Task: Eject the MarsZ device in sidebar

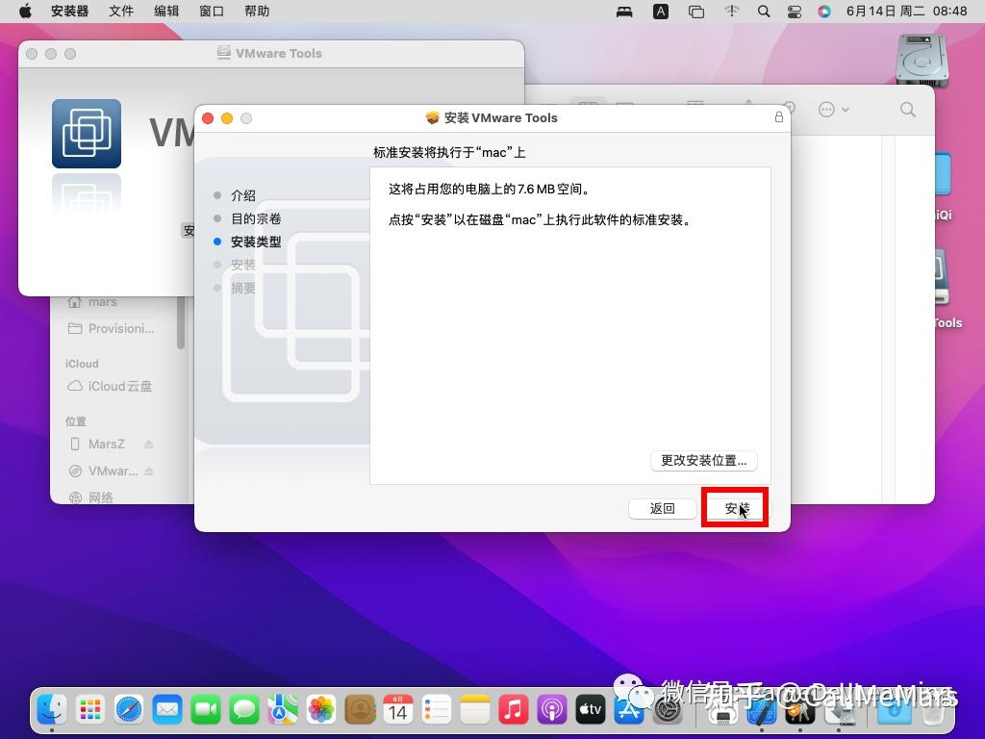Action: (149, 444)
